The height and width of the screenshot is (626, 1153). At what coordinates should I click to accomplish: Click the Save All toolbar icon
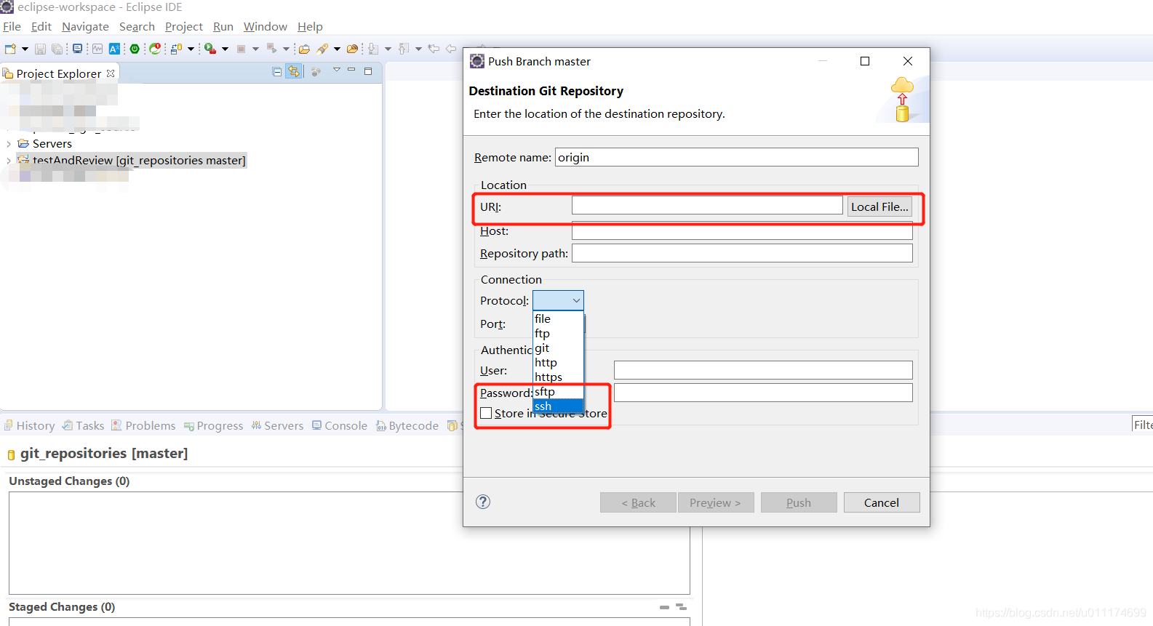click(x=57, y=49)
